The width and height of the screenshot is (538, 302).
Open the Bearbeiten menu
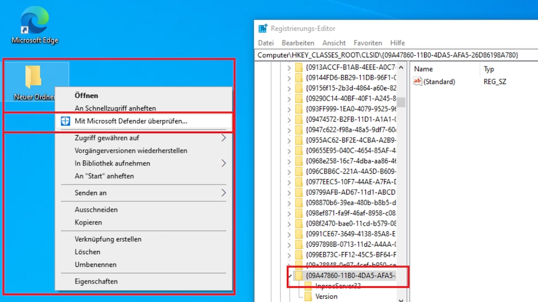(298, 43)
